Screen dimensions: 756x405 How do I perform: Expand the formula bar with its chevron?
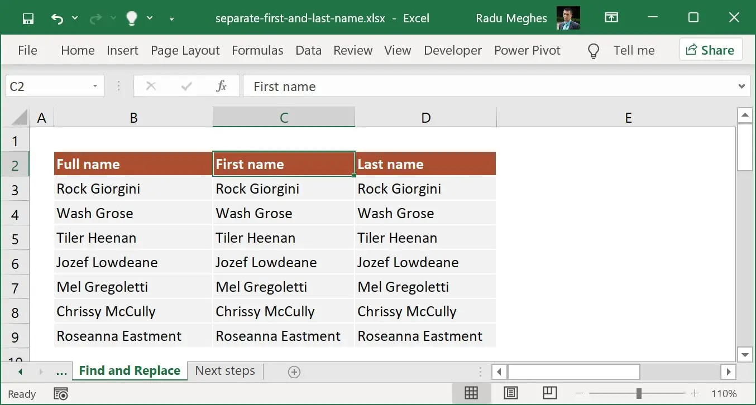tap(742, 86)
